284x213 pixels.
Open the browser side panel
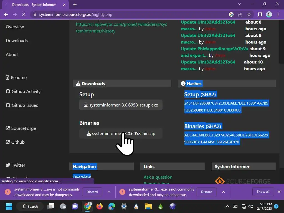[260, 14]
